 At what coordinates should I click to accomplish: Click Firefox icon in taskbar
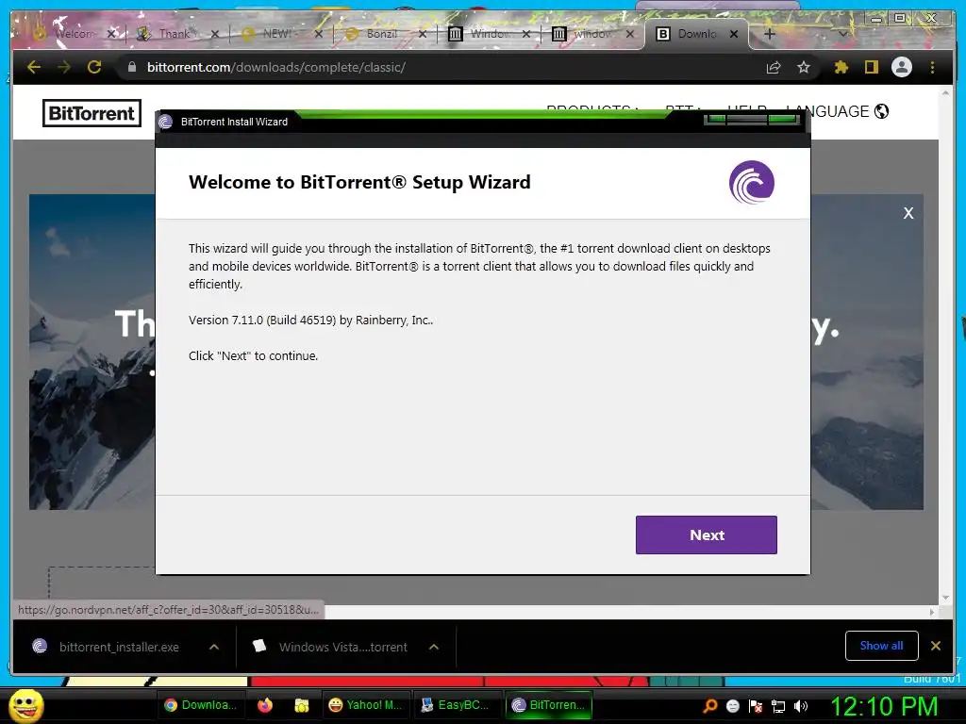click(265, 705)
